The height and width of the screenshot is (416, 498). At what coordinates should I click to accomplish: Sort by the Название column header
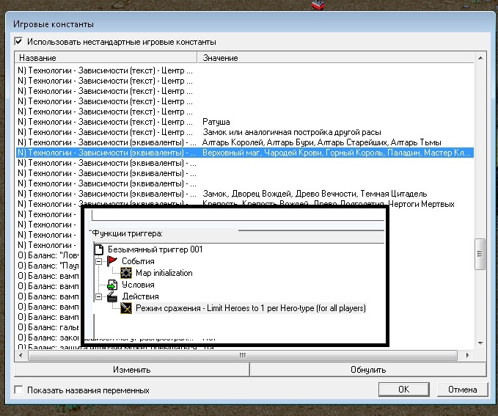[106, 58]
